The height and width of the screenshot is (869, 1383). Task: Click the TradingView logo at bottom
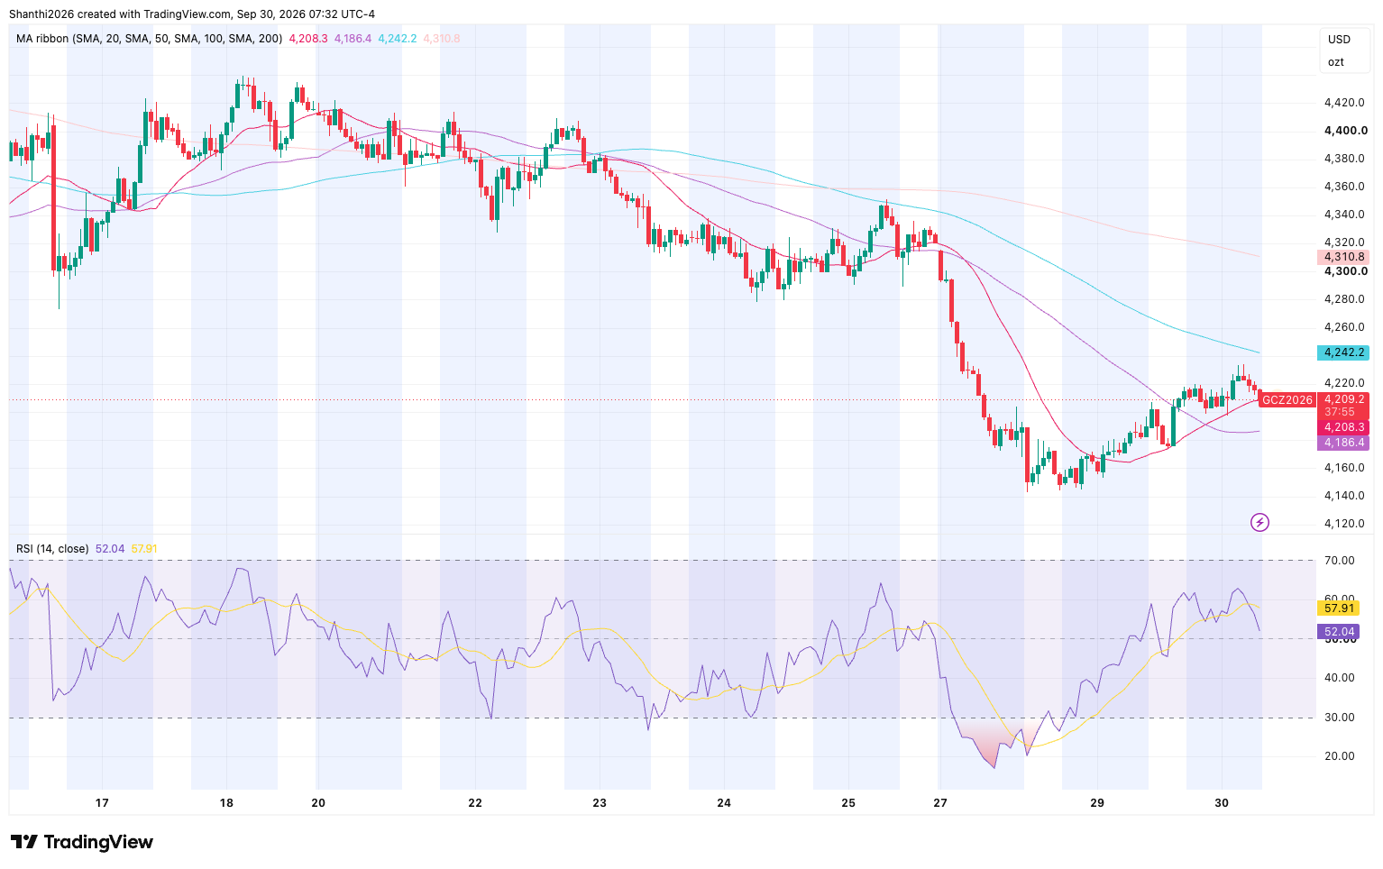click(82, 842)
